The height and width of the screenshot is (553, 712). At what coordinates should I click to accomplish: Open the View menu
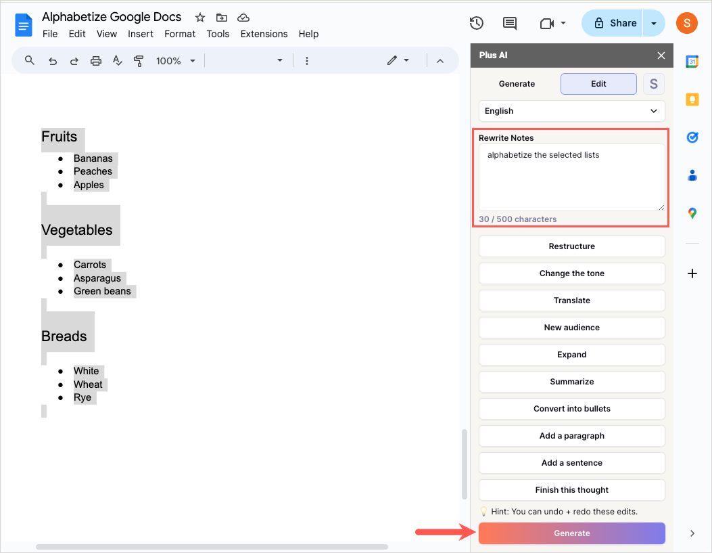tap(107, 34)
